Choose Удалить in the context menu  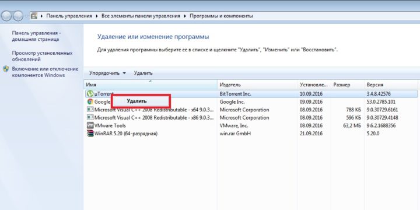pyautogui.click(x=137, y=101)
